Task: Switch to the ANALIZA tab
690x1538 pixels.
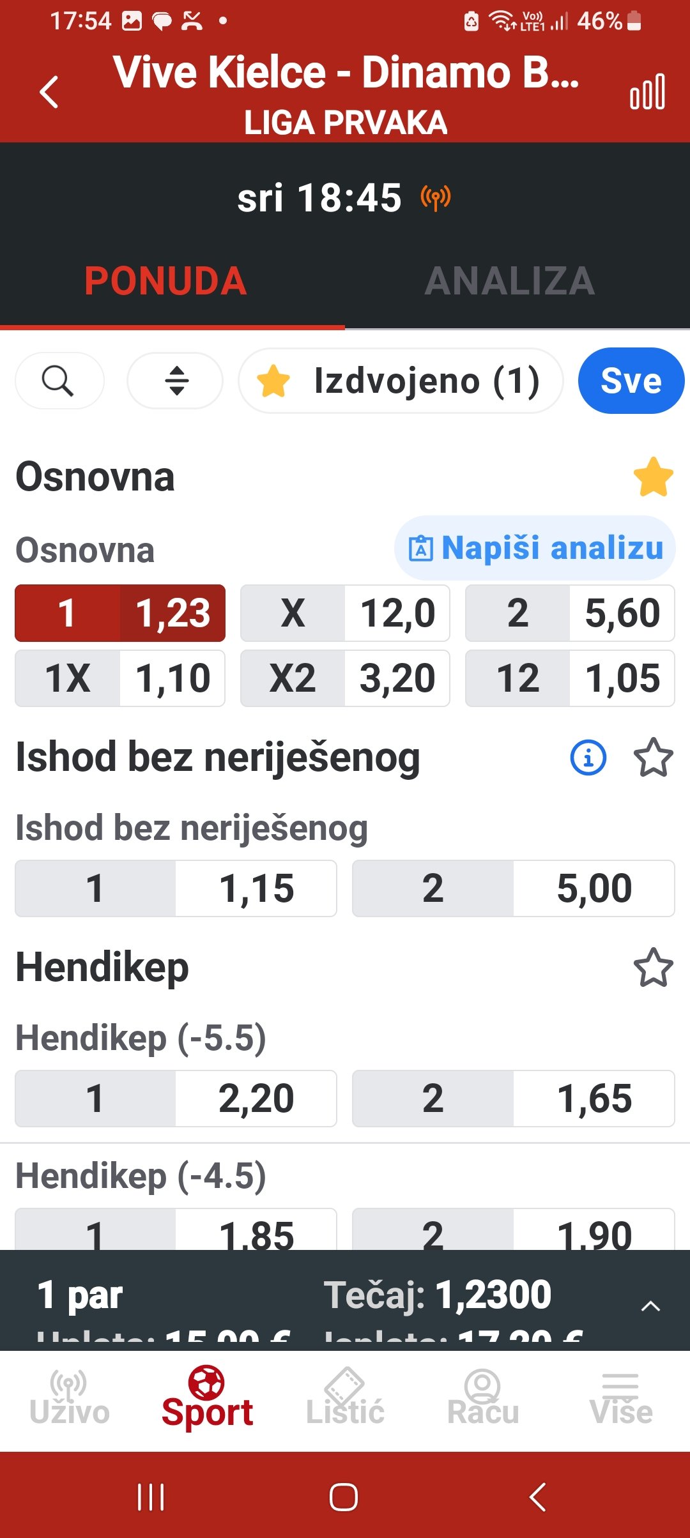Action: click(x=510, y=281)
